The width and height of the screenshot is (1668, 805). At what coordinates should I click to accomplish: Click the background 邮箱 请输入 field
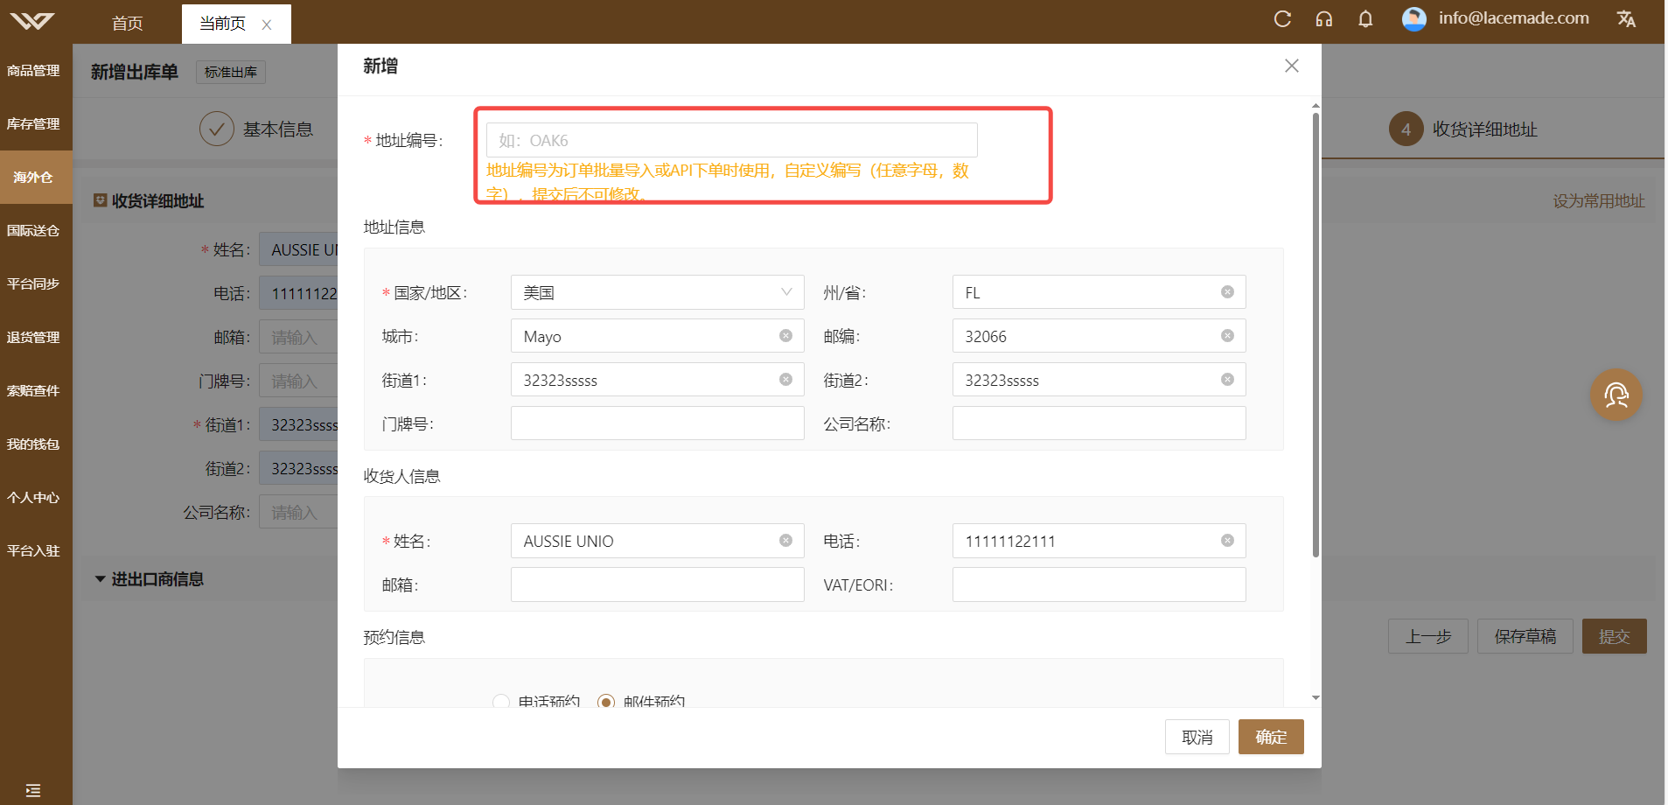(x=298, y=337)
